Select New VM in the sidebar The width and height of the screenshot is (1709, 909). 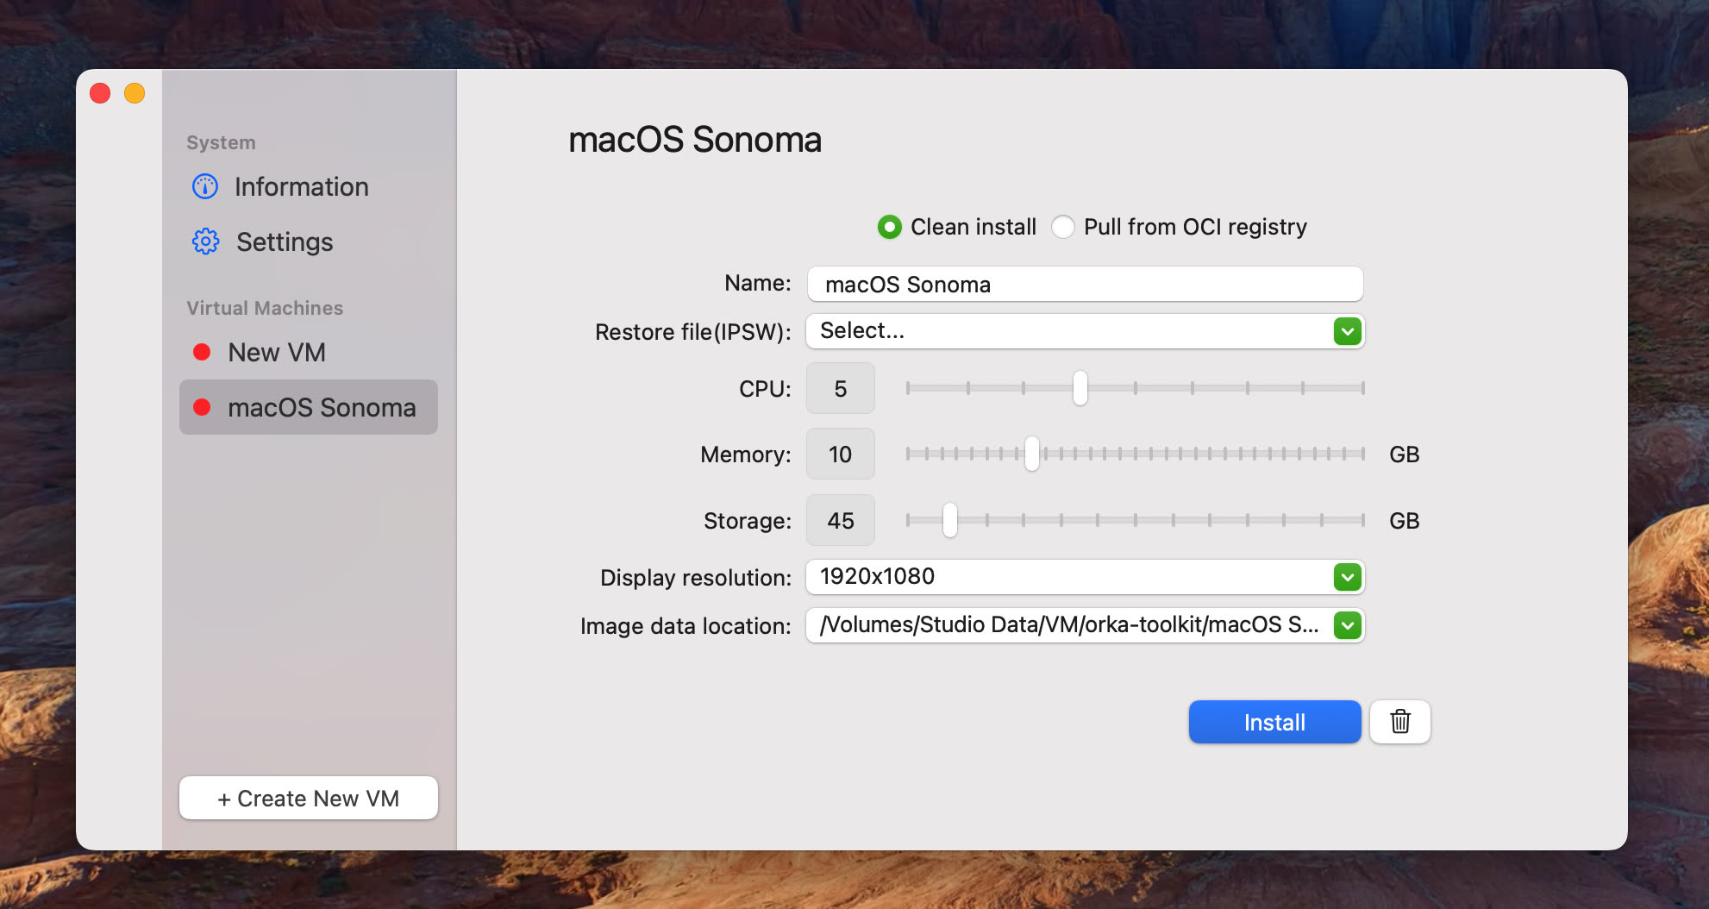click(x=276, y=351)
